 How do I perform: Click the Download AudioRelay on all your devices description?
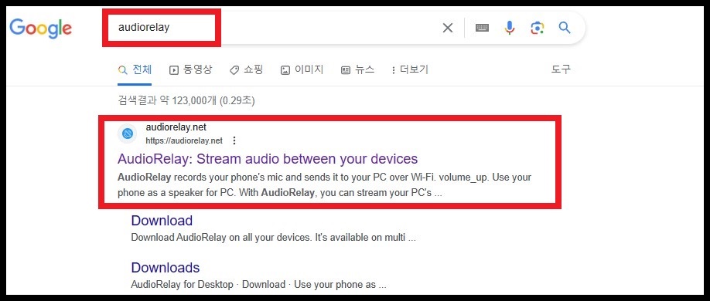274,237
